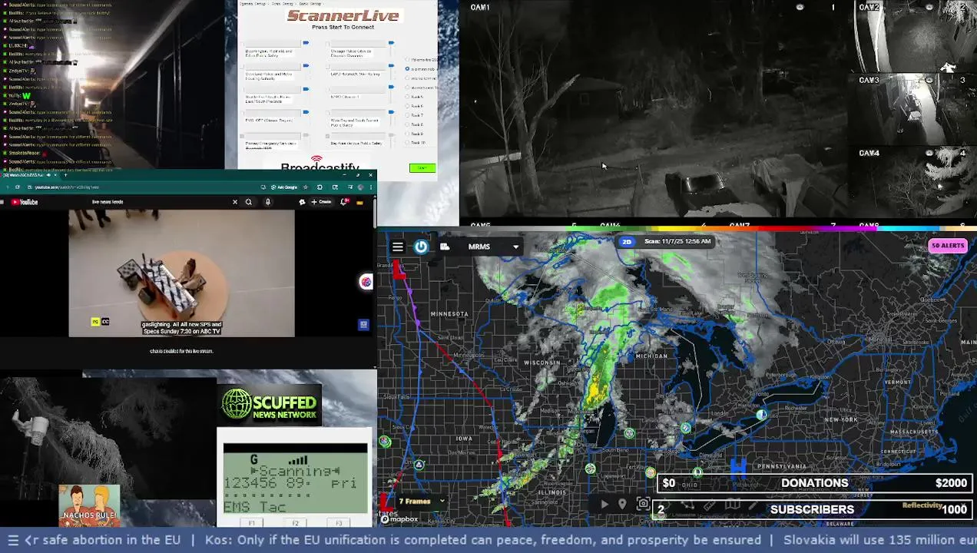Open the MRMS product dropdown
Image resolution: width=977 pixels, height=553 pixels.
tap(494, 247)
